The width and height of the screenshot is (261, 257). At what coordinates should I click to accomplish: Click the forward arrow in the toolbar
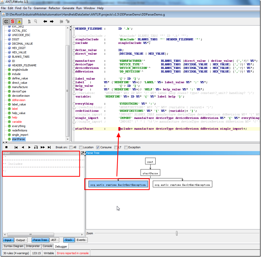(52, 21)
